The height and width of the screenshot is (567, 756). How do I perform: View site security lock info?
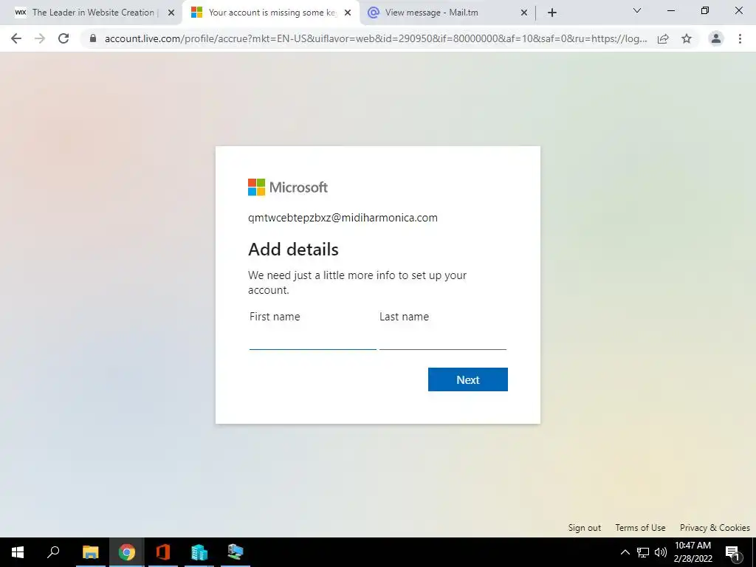(x=93, y=38)
